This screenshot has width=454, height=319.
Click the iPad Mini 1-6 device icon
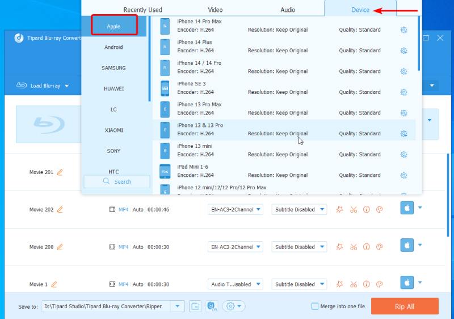tap(165, 171)
